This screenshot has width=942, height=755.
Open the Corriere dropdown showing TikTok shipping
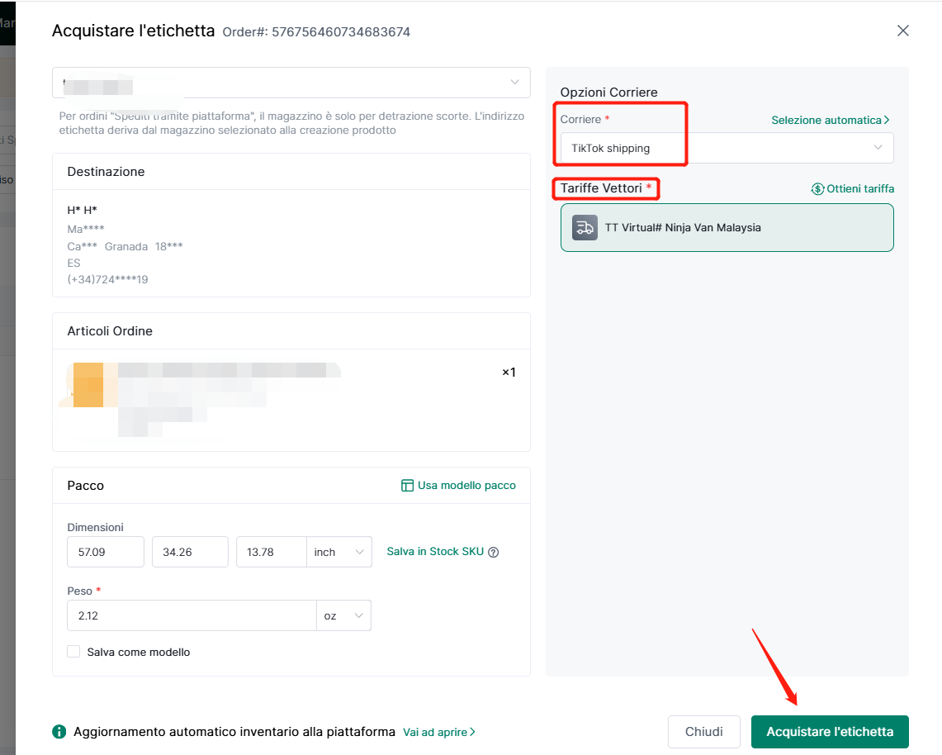coord(727,148)
